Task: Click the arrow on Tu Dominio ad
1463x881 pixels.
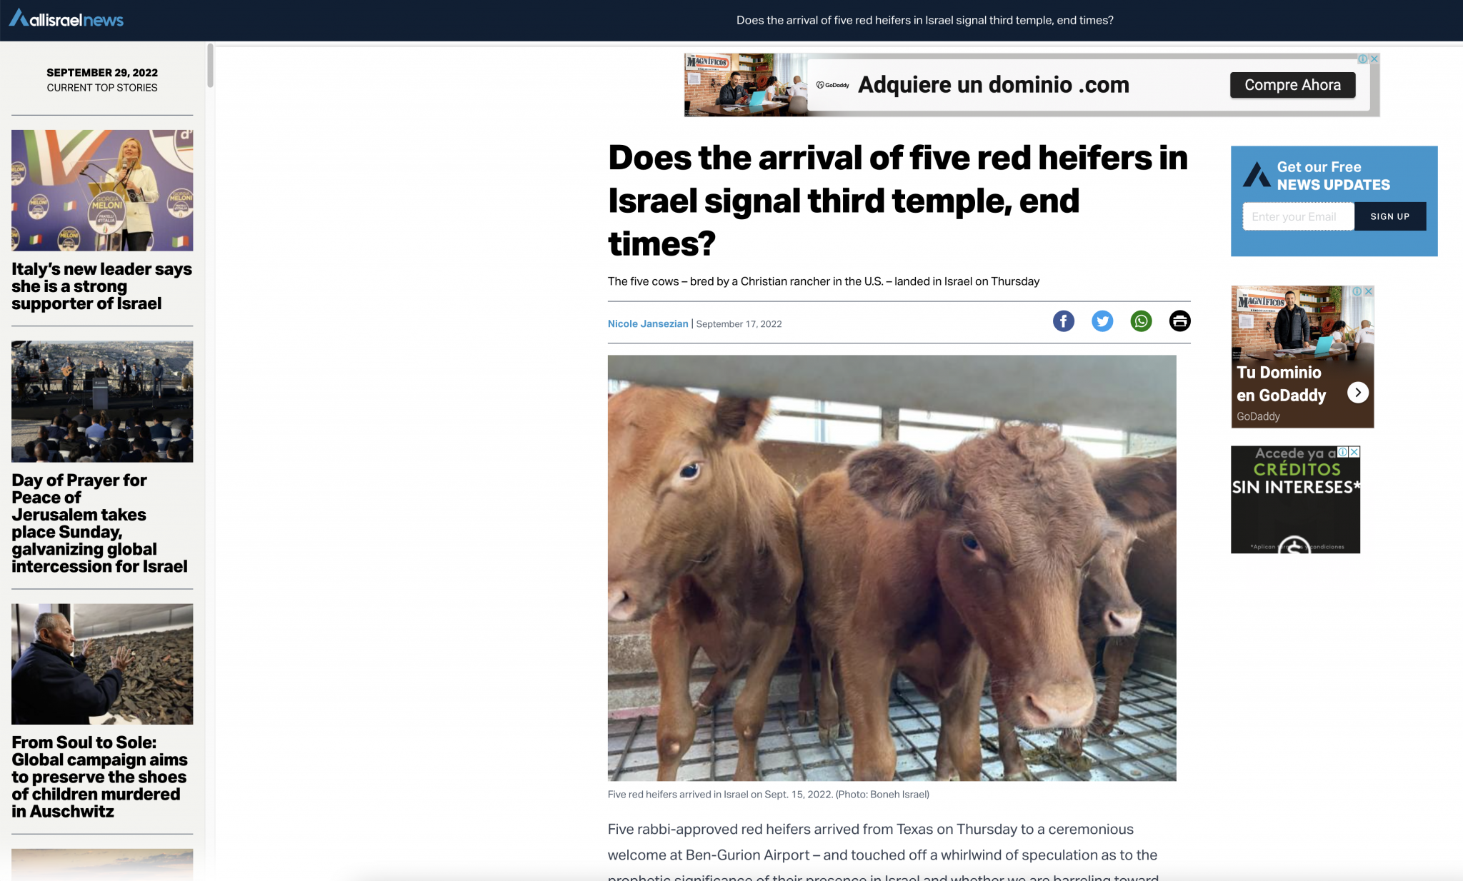Action: [x=1357, y=392]
